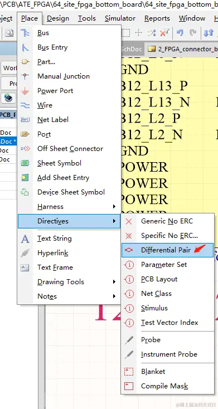Image resolution: width=218 pixels, height=409 pixels.
Task: Expand the Directives submenu arrow
Action: (114, 221)
